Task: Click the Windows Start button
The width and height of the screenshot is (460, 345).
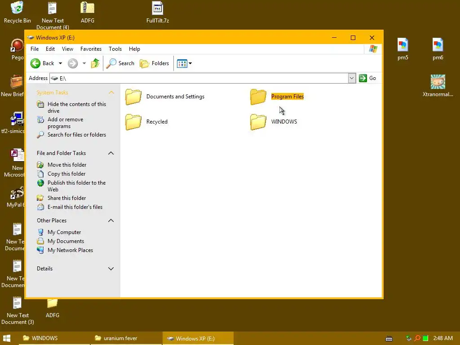Action: pyautogui.click(x=7, y=338)
